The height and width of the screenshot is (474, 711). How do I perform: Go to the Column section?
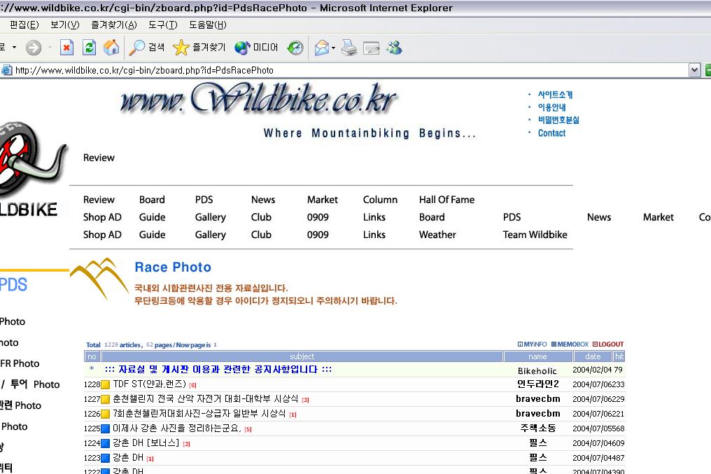point(380,200)
